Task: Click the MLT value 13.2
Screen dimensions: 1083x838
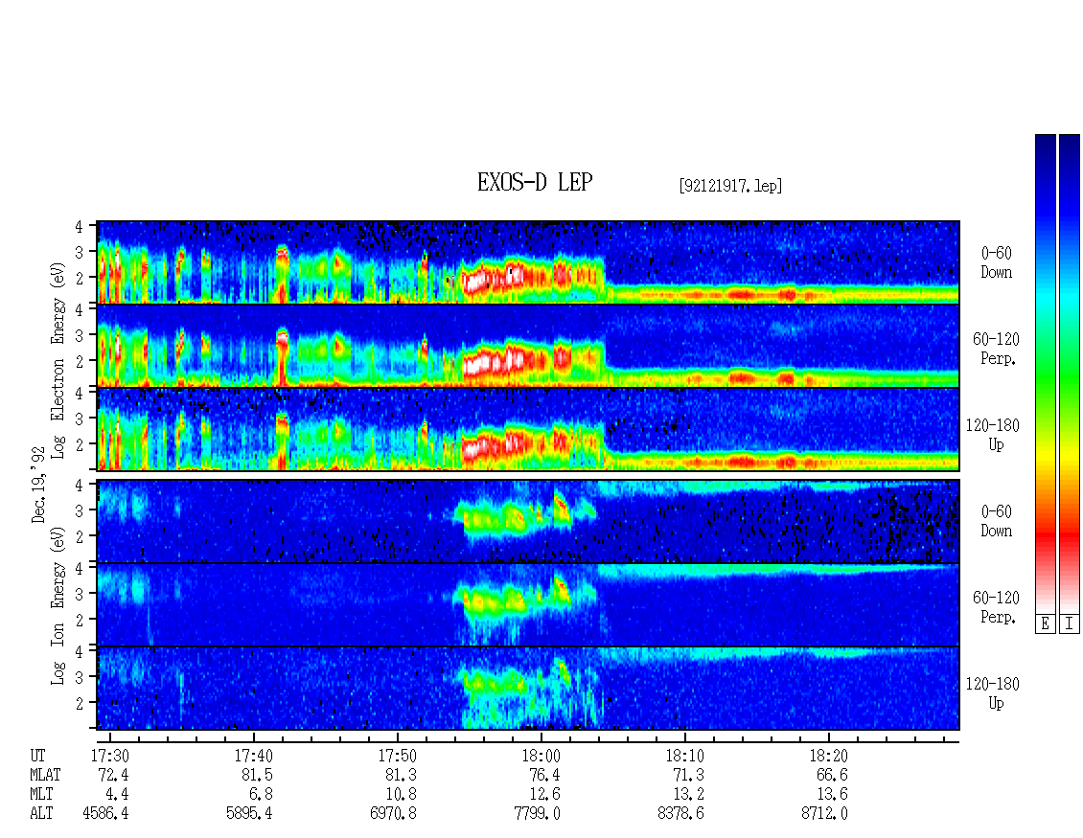Action: click(x=688, y=795)
